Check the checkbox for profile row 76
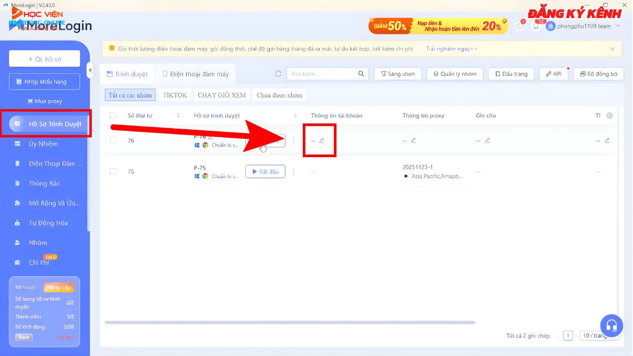 113,140
